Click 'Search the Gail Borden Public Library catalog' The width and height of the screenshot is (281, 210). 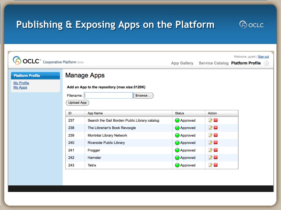point(123,120)
